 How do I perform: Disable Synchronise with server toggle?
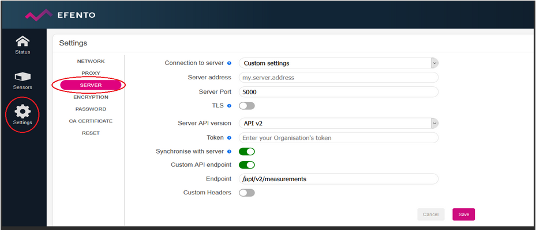[246, 152]
